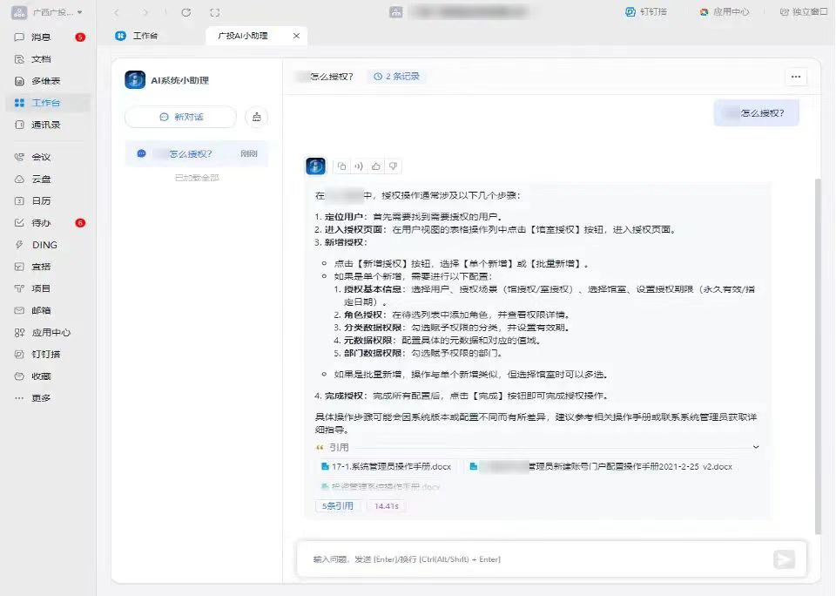Click the send paper-plane icon
The width and height of the screenshot is (836, 596).
785,559
